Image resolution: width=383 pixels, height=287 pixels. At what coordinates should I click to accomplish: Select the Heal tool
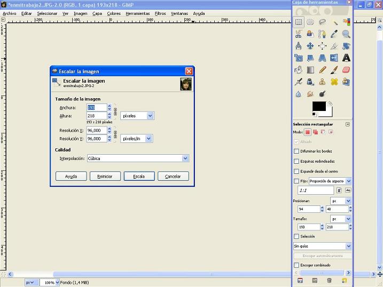pyautogui.click(x=334, y=82)
